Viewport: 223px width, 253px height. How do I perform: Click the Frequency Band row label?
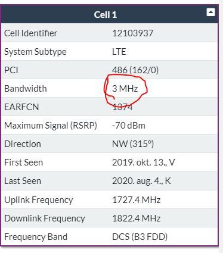click(x=36, y=237)
